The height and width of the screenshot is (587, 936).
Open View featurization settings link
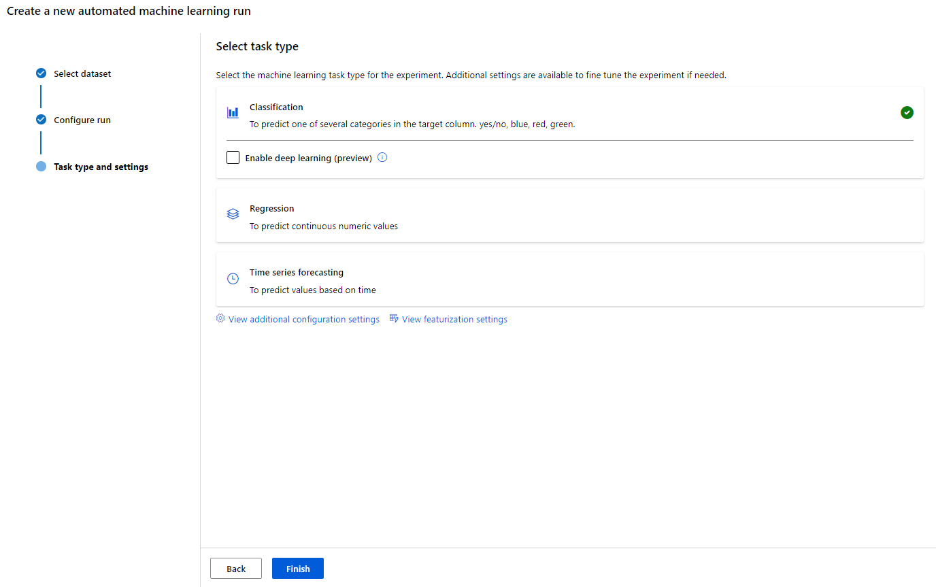coord(454,319)
